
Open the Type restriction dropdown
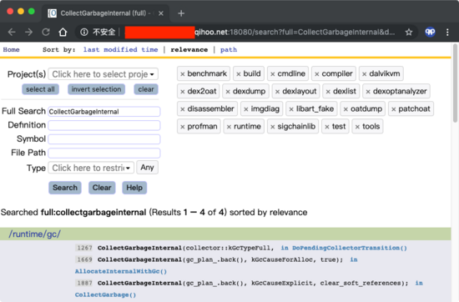click(x=91, y=168)
